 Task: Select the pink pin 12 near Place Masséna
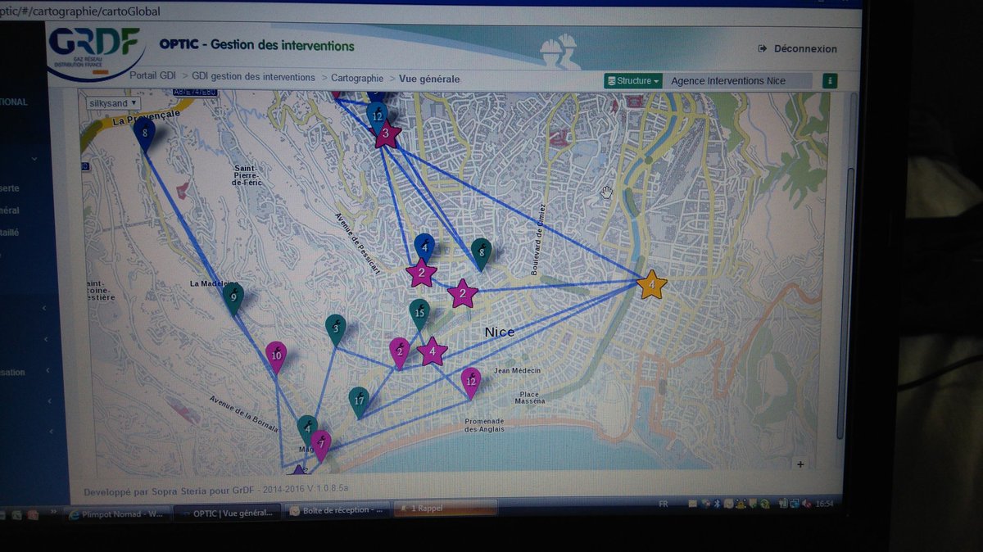click(470, 382)
